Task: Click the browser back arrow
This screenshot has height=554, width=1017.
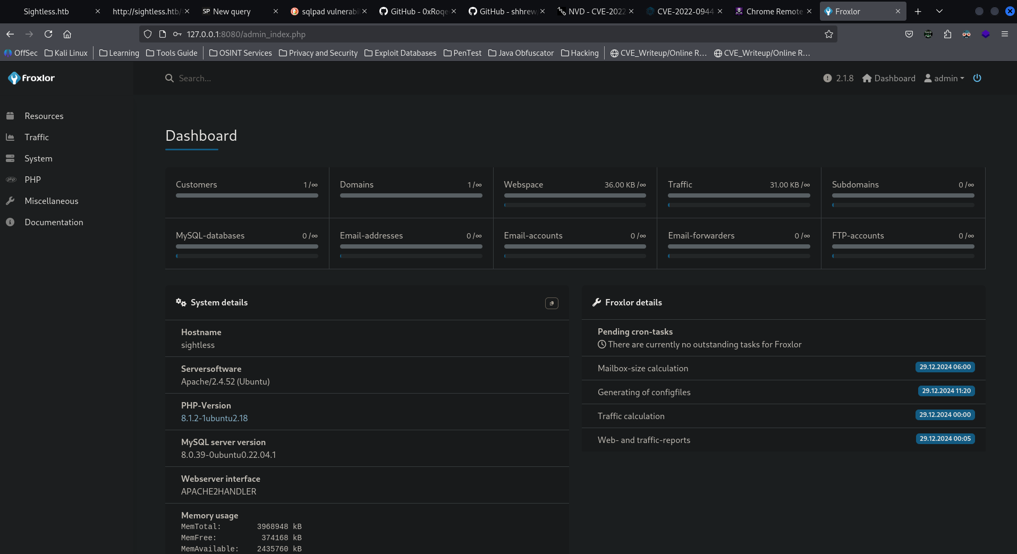Action: pyautogui.click(x=10, y=34)
